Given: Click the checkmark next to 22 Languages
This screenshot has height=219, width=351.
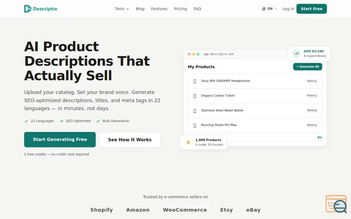Looking at the screenshot, I should [x=26, y=121].
